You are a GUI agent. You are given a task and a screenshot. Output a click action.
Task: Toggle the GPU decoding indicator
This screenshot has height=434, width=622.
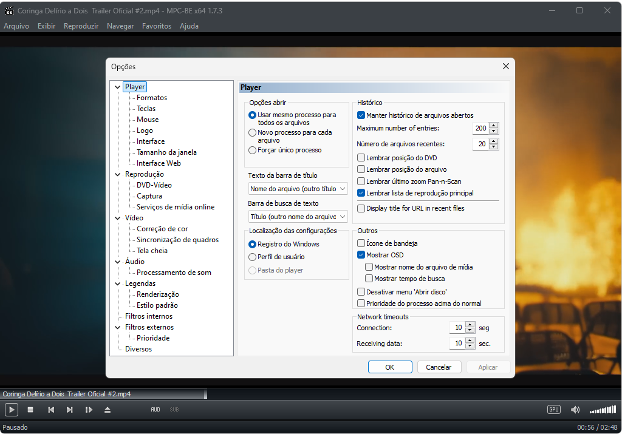click(553, 410)
